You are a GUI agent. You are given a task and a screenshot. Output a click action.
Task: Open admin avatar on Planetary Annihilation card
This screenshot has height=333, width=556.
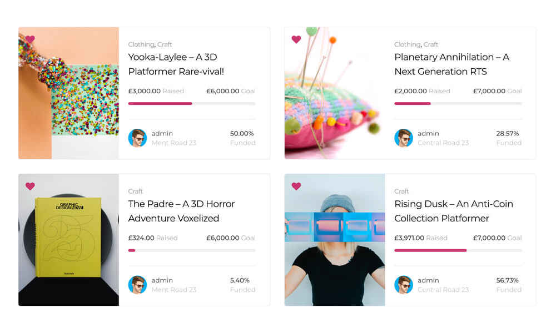click(x=404, y=138)
